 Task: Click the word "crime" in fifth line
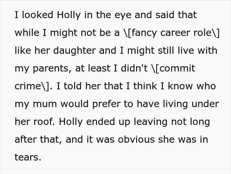(28, 86)
